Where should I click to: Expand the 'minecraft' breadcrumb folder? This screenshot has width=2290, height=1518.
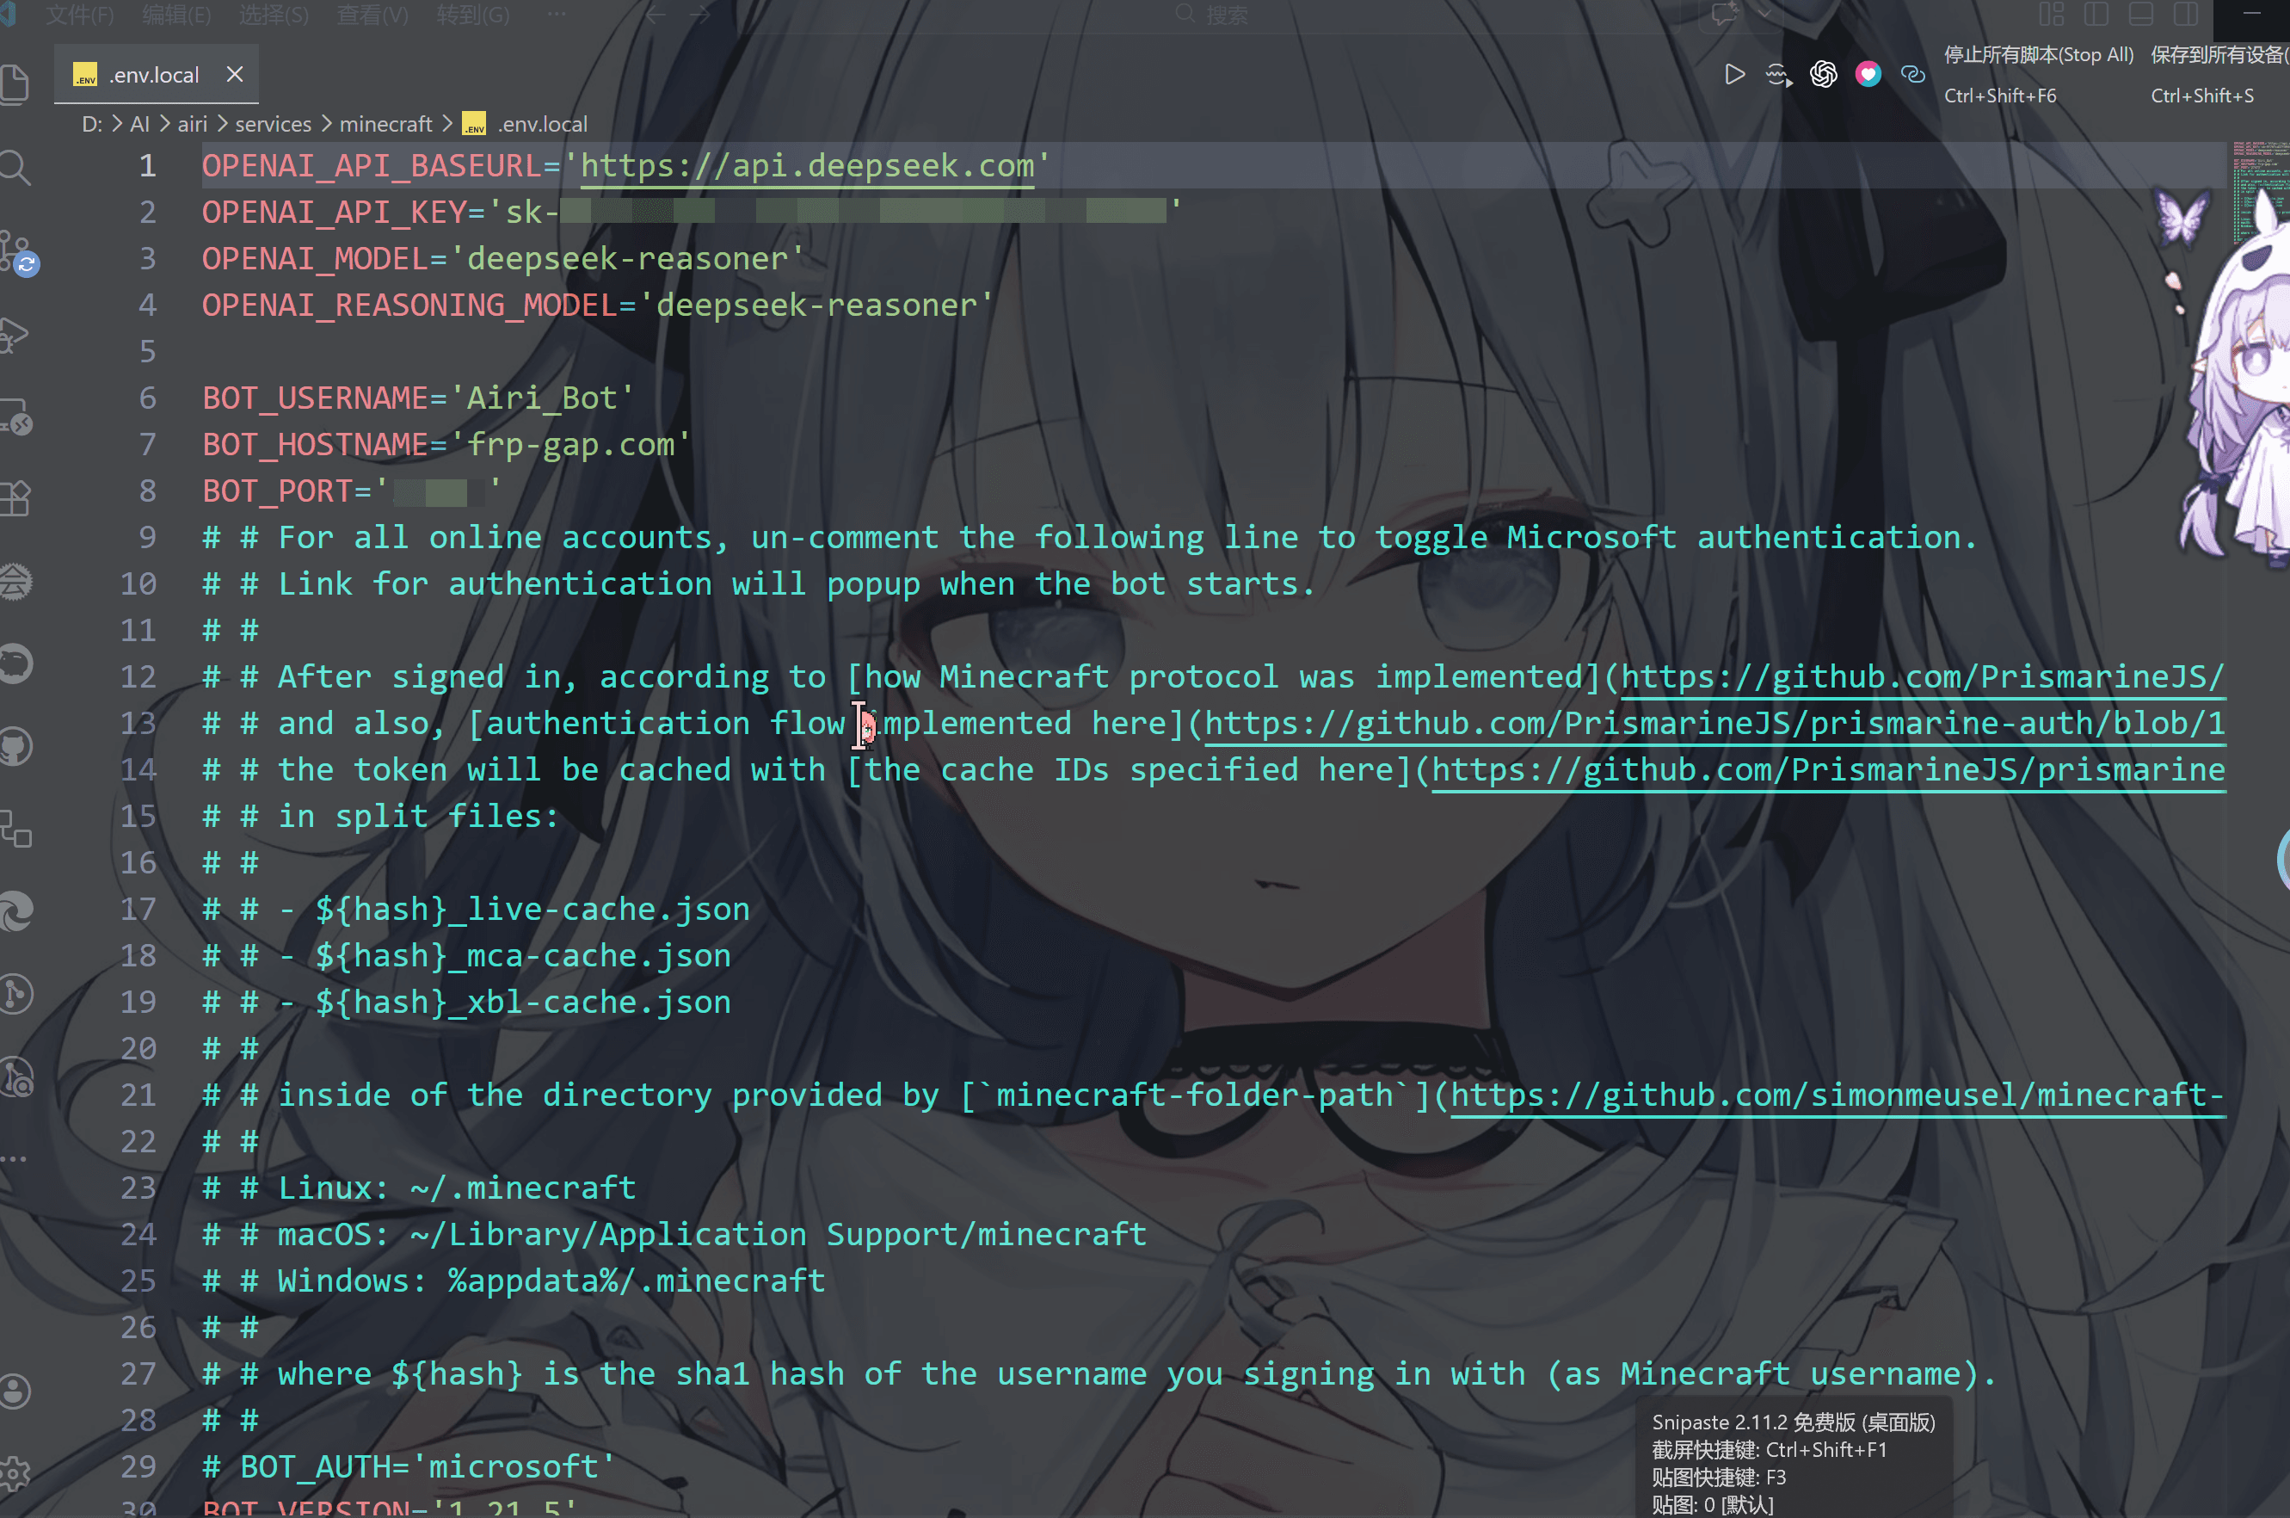(x=385, y=124)
